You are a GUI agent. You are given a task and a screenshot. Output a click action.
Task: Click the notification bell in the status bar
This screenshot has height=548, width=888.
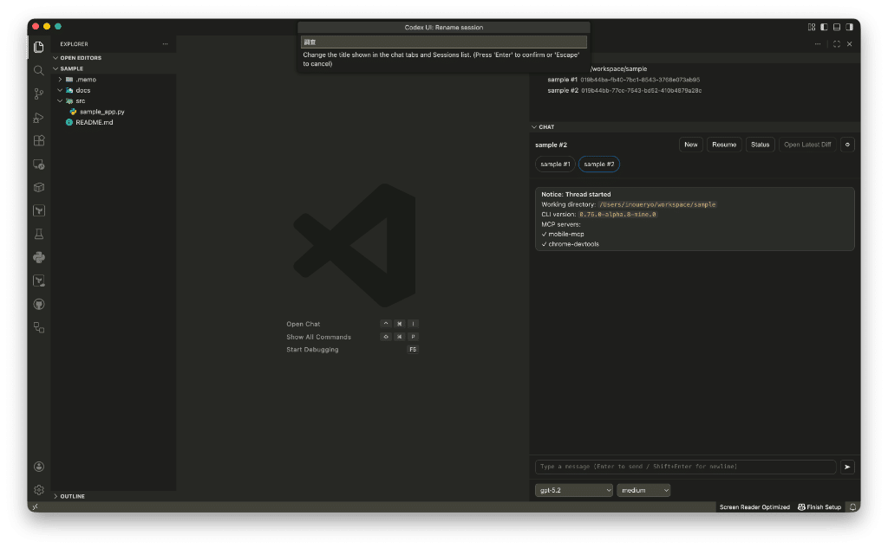pos(852,506)
